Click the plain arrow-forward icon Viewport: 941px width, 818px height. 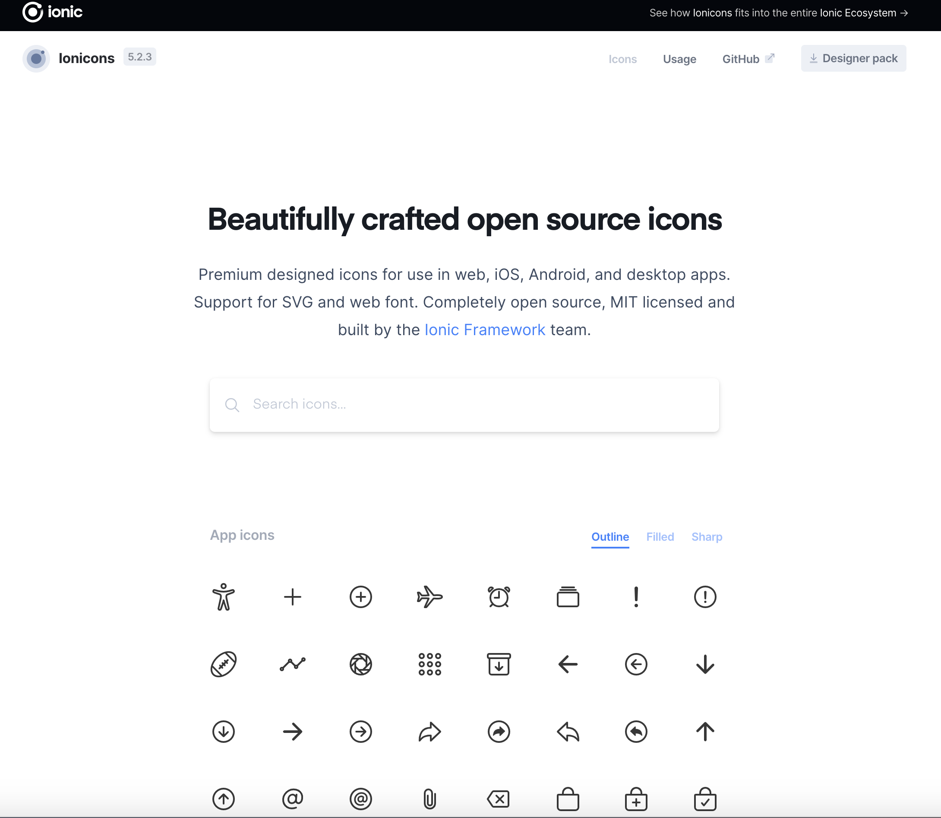click(292, 732)
